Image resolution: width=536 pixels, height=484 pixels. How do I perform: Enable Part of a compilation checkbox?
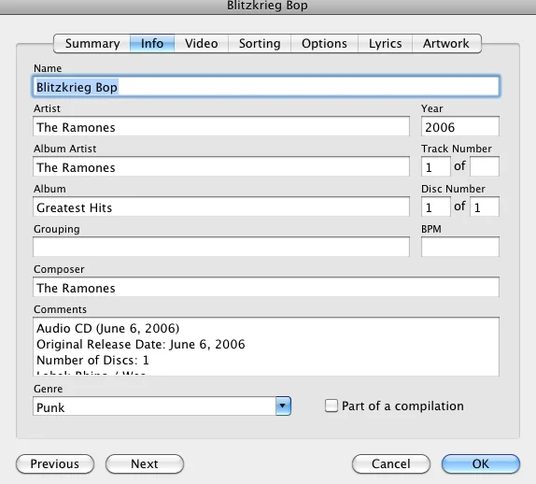click(331, 406)
